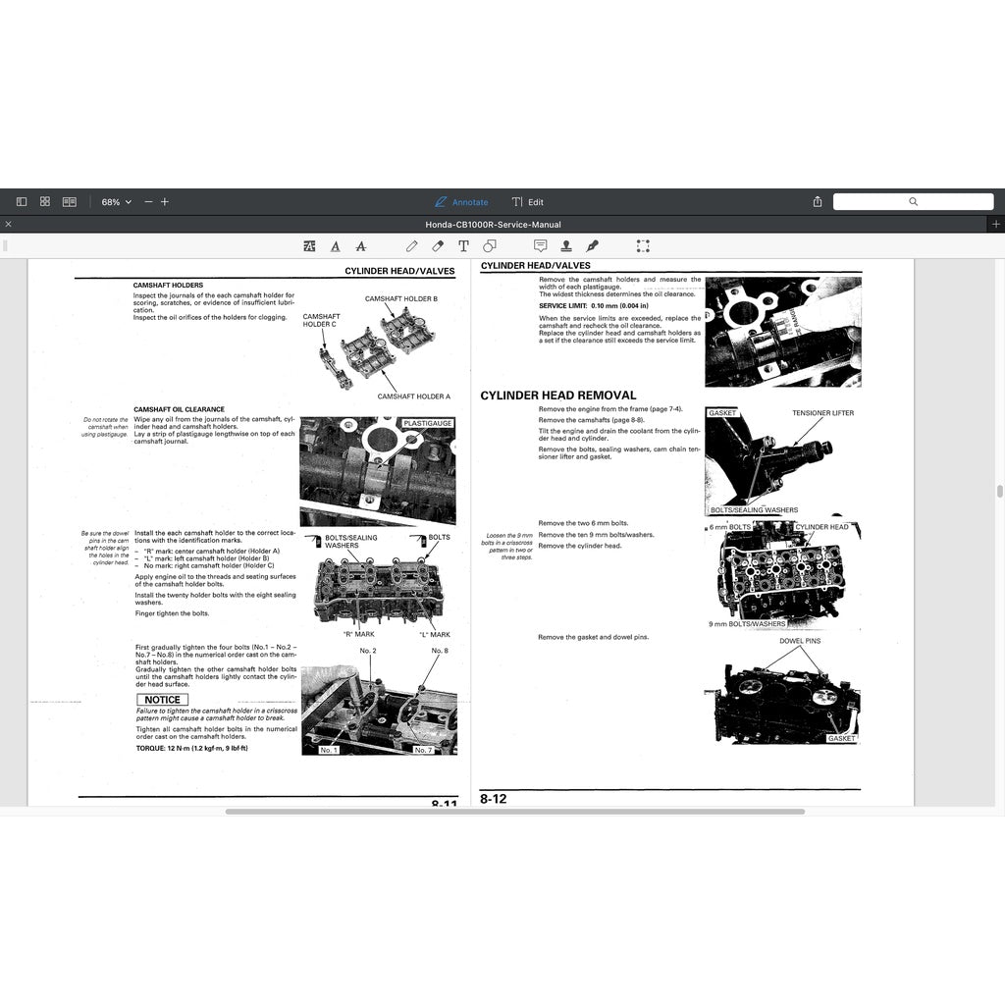Select the stamp tool
This screenshot has height=1005, width=1005.
[567, 245]
